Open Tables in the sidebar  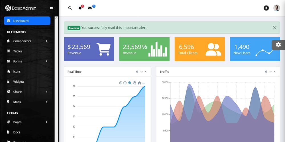click(x=18, y=51)
